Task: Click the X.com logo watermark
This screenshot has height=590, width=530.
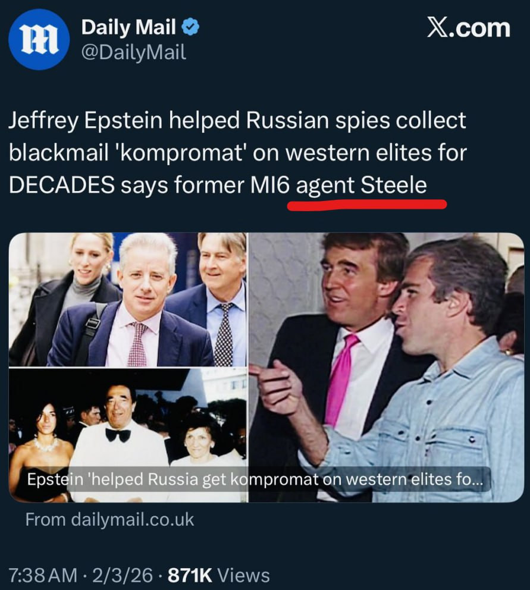Action: [468, 27]
